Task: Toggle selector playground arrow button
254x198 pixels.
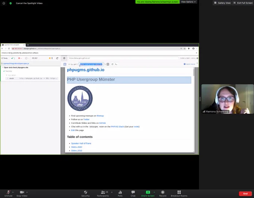Action: (65, 64)
